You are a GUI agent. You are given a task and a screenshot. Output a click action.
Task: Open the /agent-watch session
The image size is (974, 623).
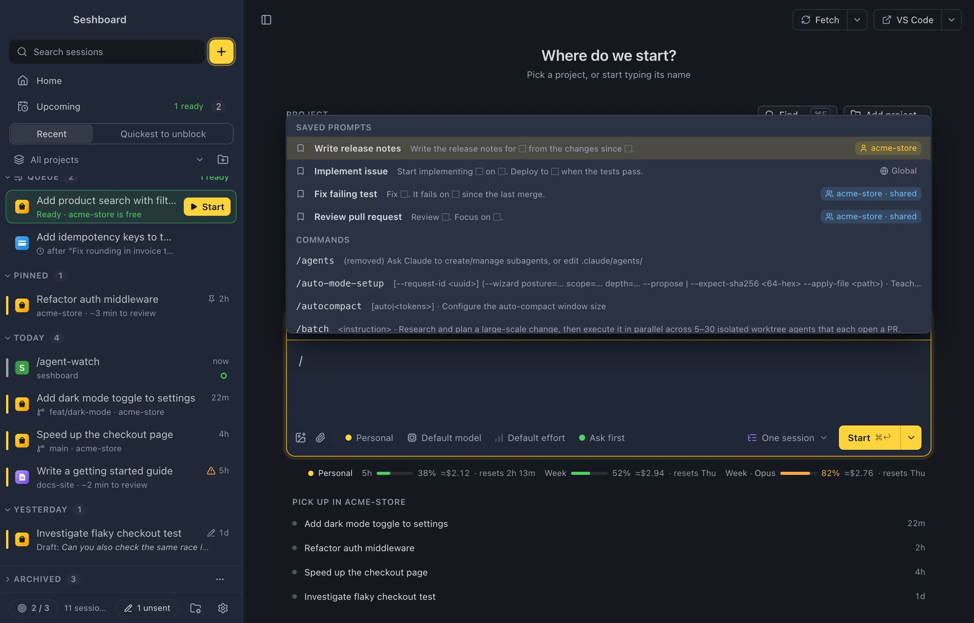tap(121, 368)
